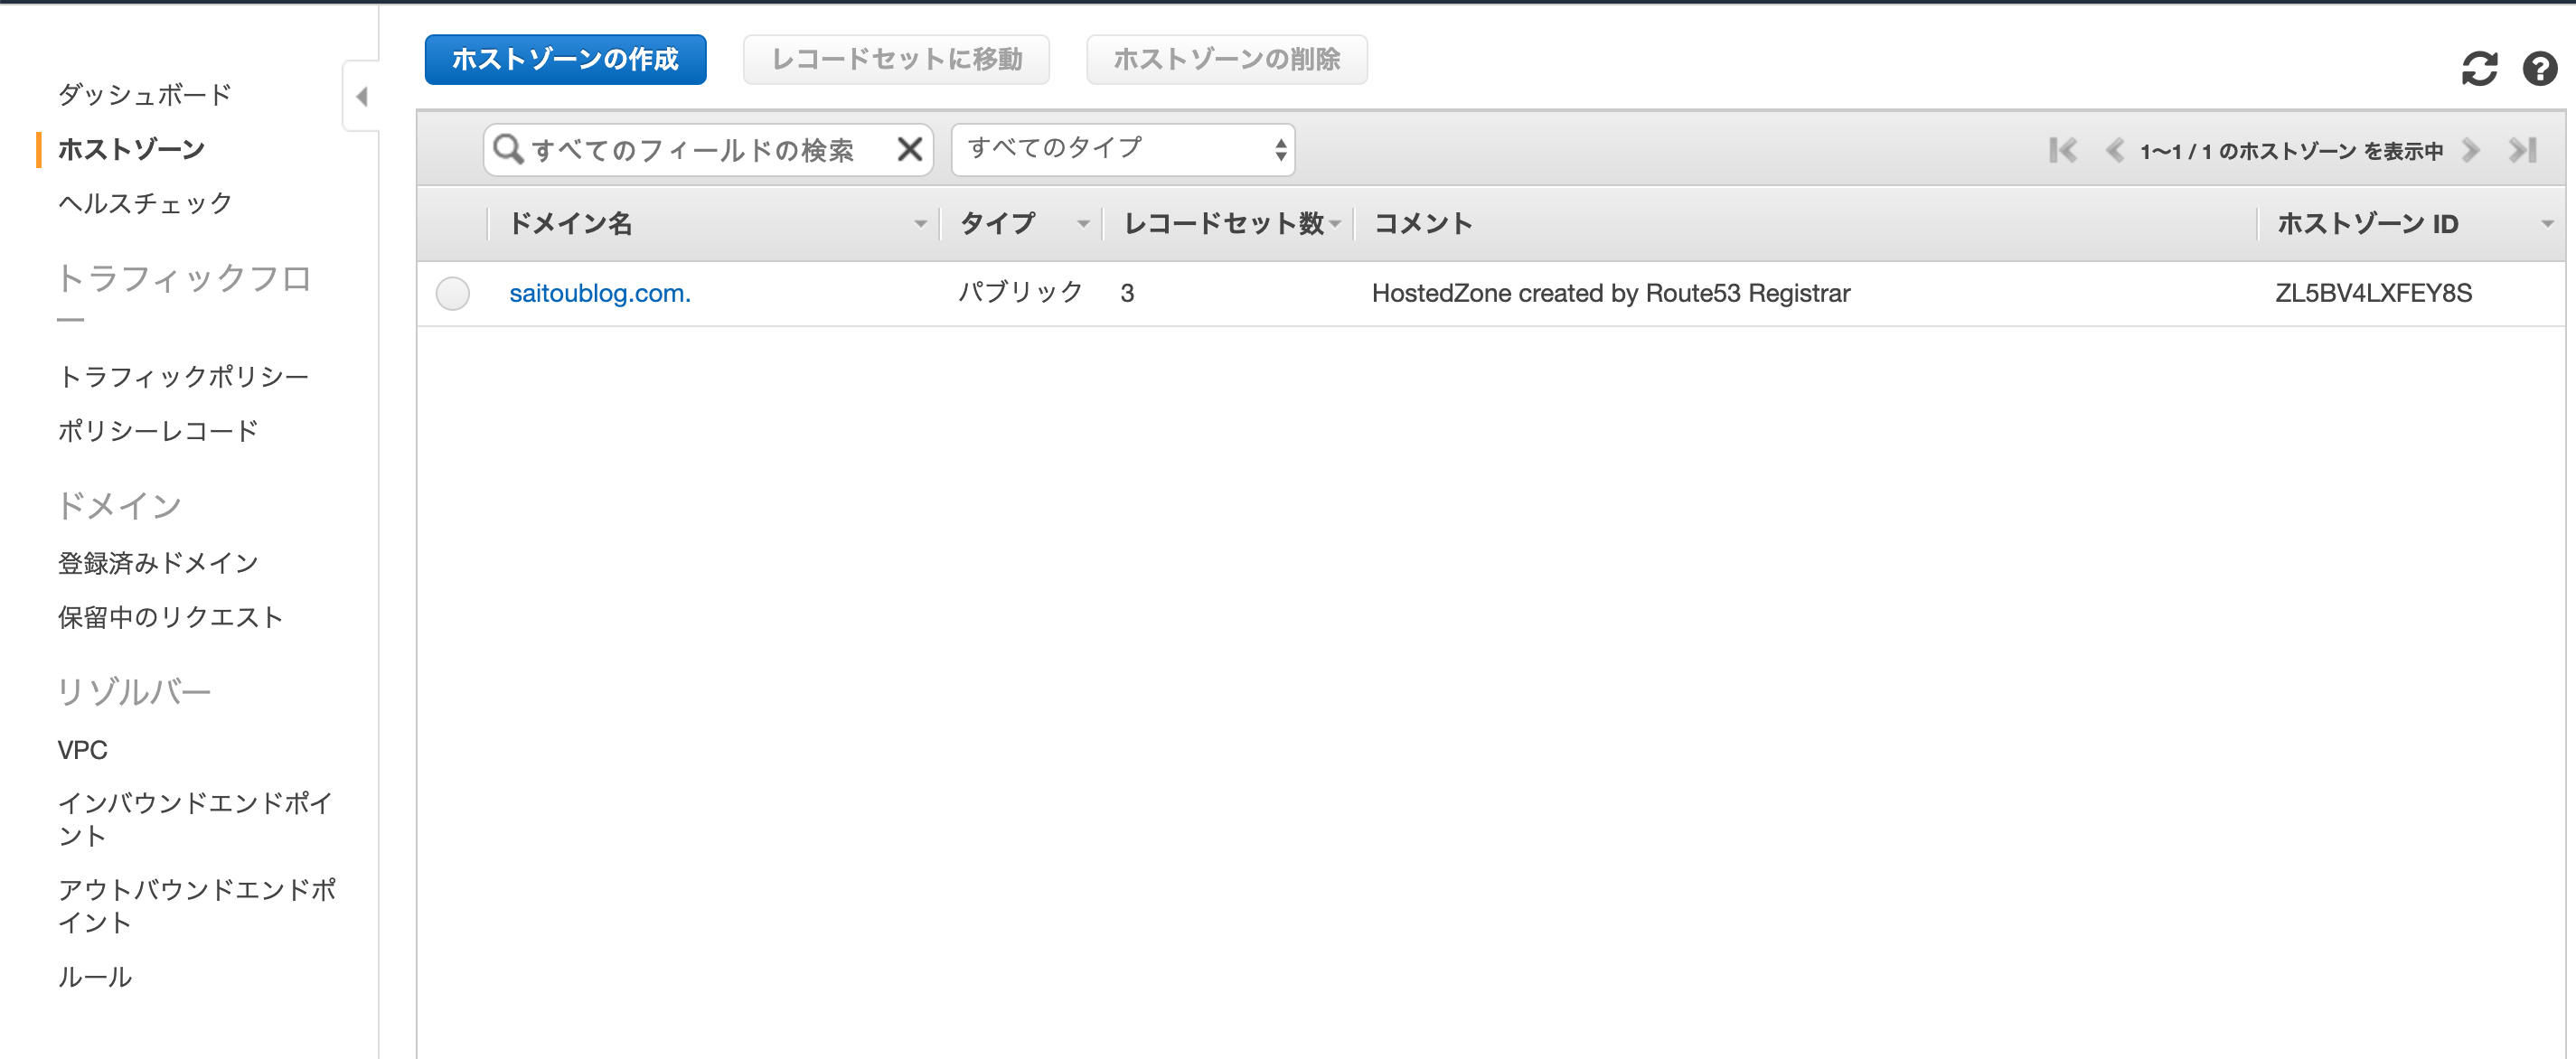The image size is (2576, 1059).
Task: Click レコードセットに移動 button
Action: click(896, 59)
